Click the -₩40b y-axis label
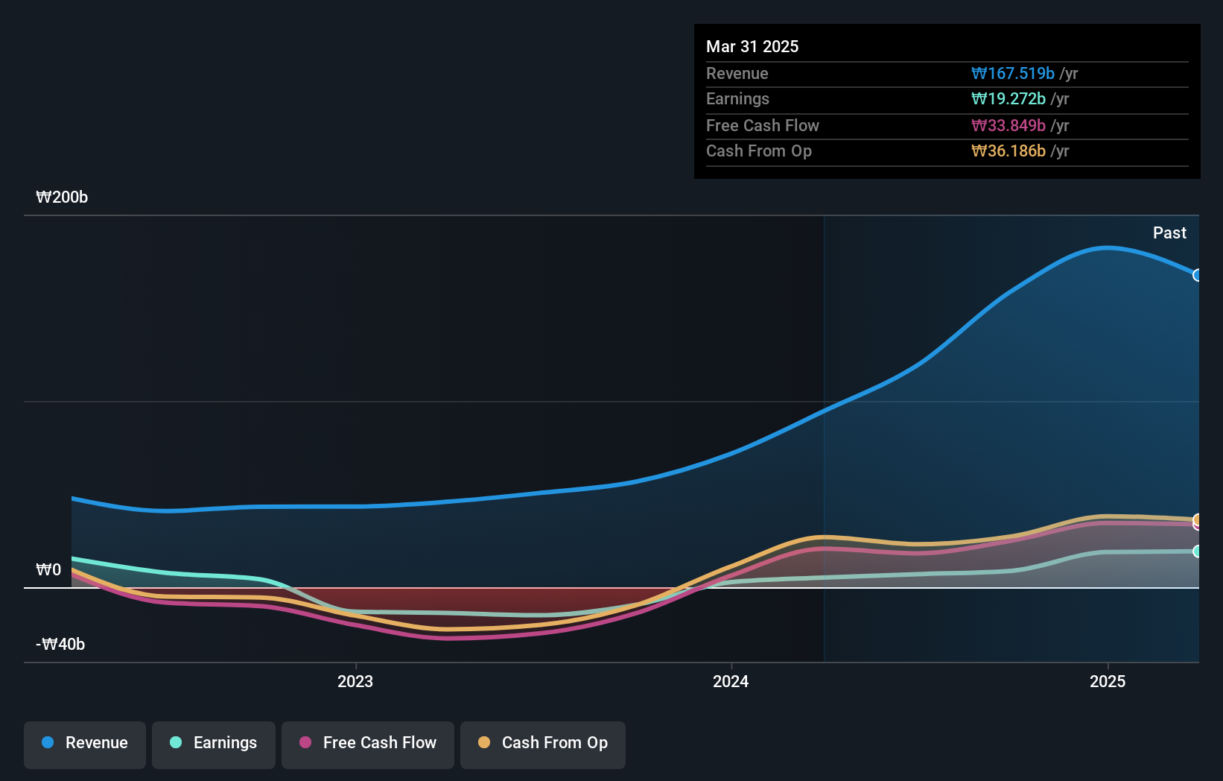1223x781 pixels. (60, 644)
